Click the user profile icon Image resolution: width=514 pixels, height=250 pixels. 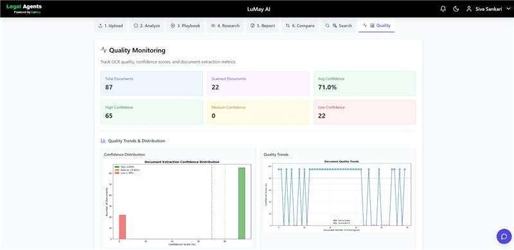[x=469, y=9]
